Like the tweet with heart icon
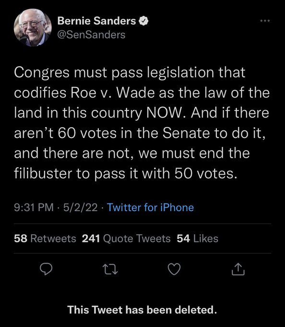This screenshot has width=285, height=327. tap(174, 269)
